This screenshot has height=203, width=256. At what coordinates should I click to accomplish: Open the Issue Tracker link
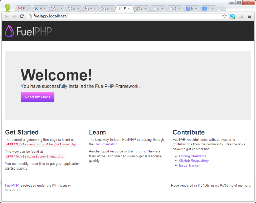click(190, 165)
